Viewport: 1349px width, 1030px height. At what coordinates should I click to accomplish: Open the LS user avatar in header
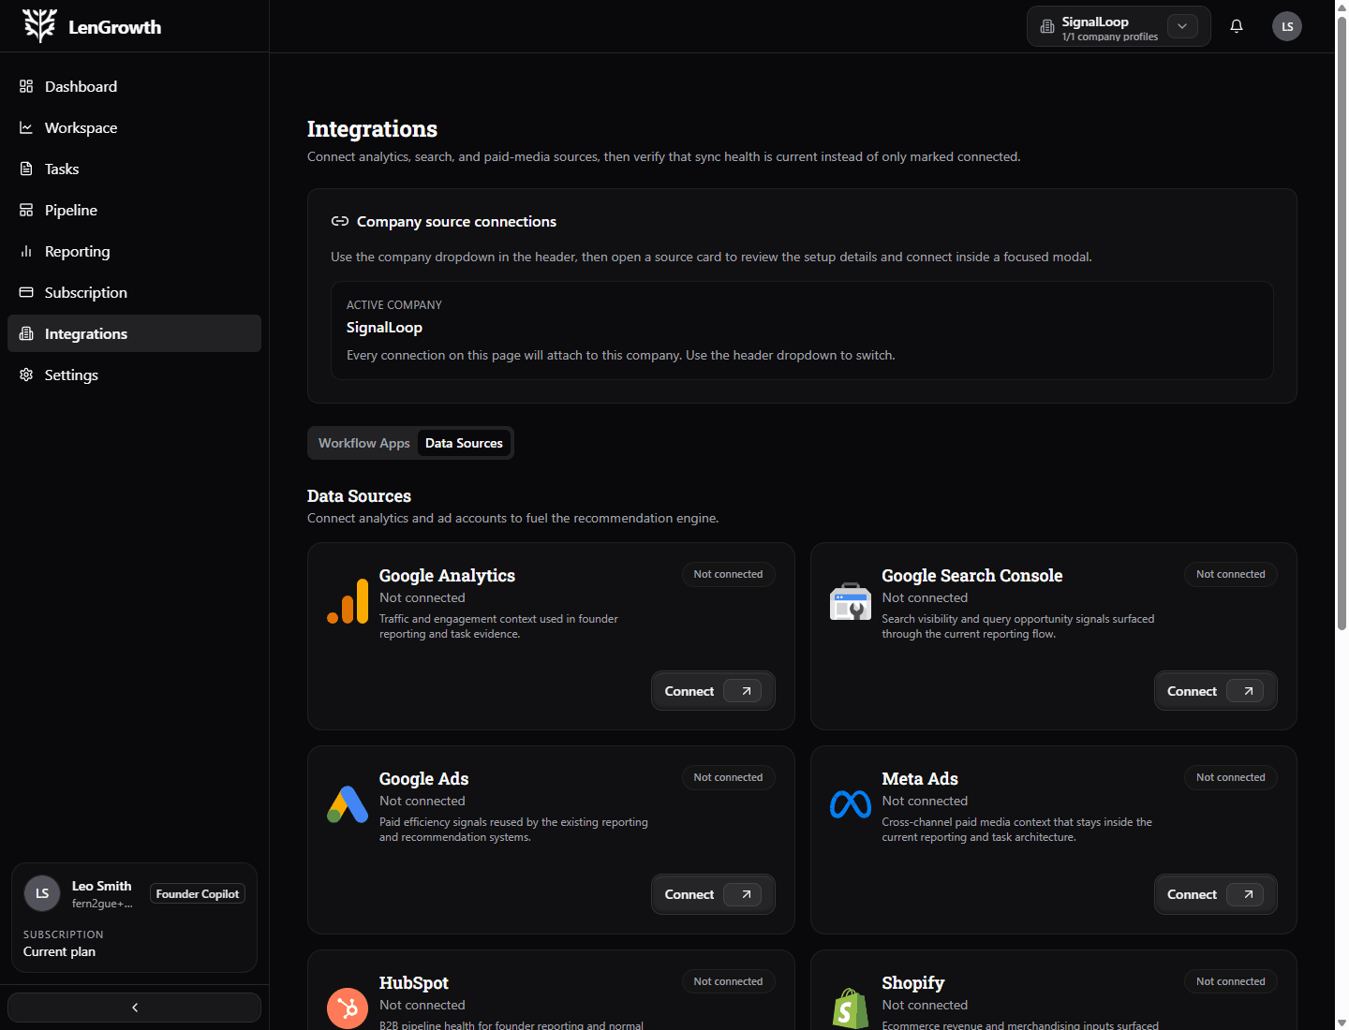tap(1287, 26)
